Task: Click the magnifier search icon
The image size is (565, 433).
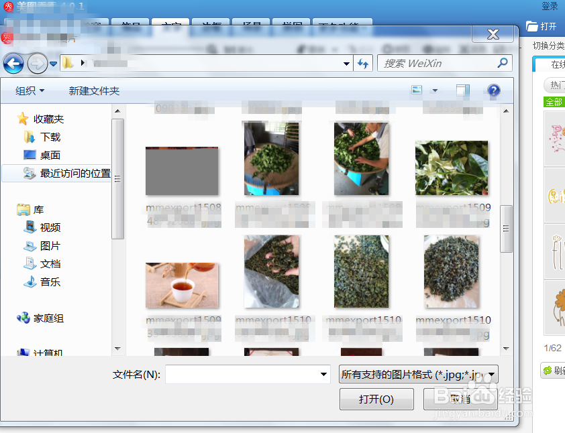Action: coord(503,63)
